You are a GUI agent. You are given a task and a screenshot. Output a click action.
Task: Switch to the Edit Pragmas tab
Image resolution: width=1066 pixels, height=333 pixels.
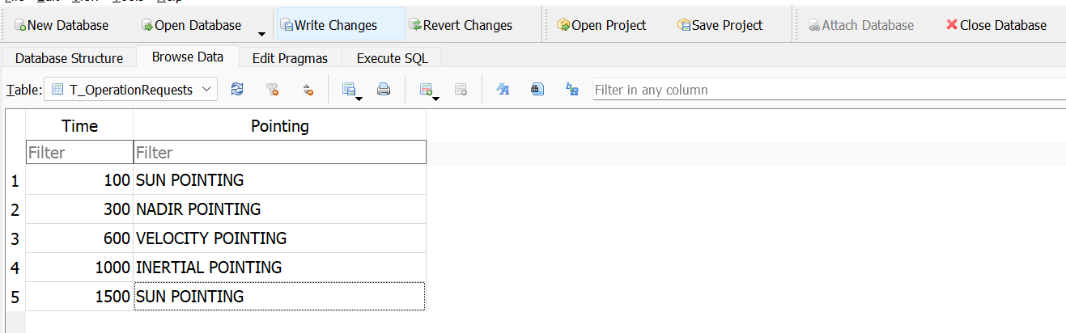click(x=291, y=58)
